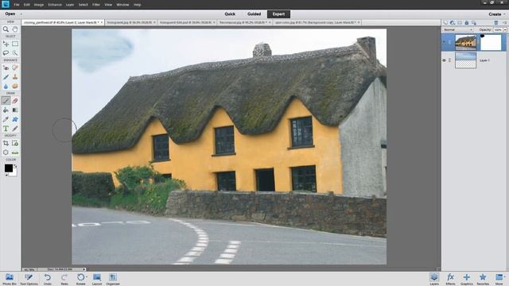The image size is (509, 286).
Task: Open the Layers panel flyout menu
Action: 504,23
